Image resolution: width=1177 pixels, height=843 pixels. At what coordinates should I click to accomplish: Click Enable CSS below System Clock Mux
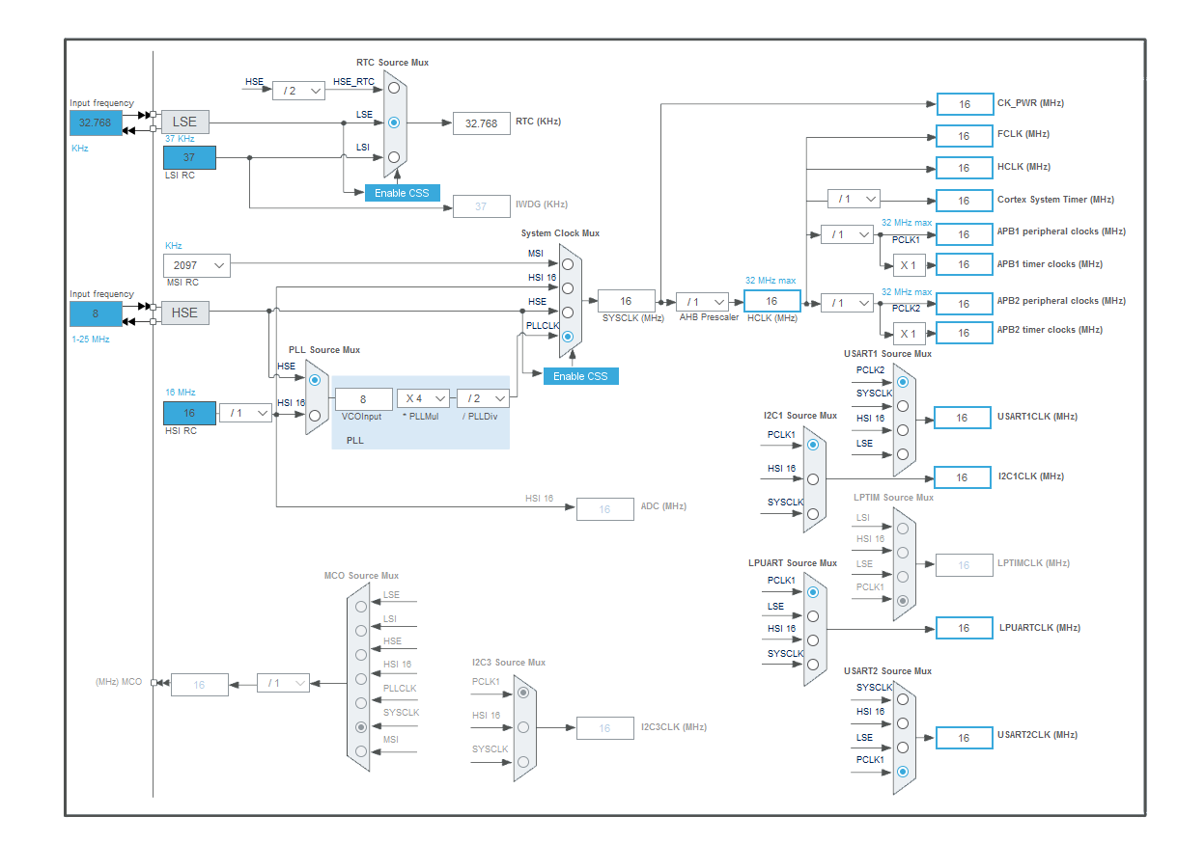coord(580,376)
